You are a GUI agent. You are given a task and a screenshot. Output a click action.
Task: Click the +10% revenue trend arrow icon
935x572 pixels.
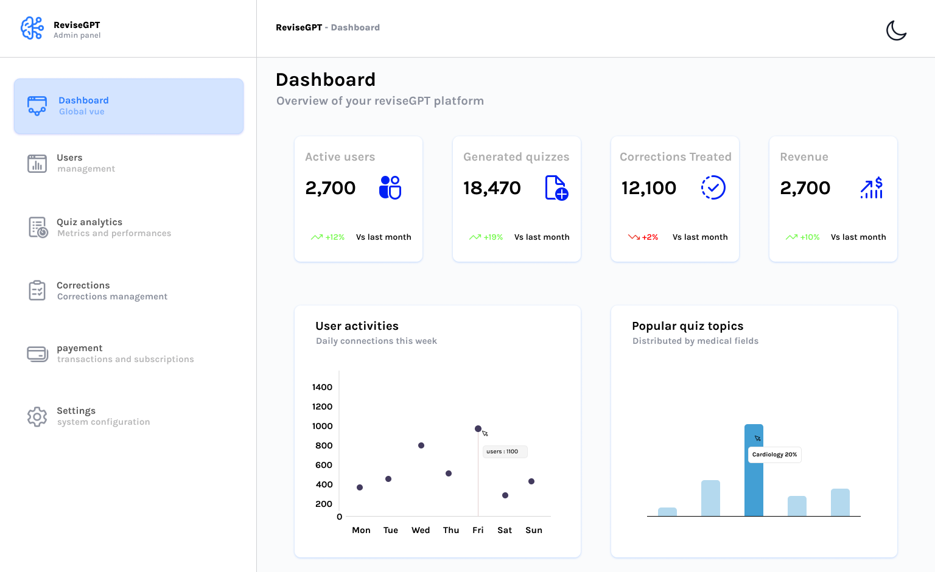coord(791,237)
